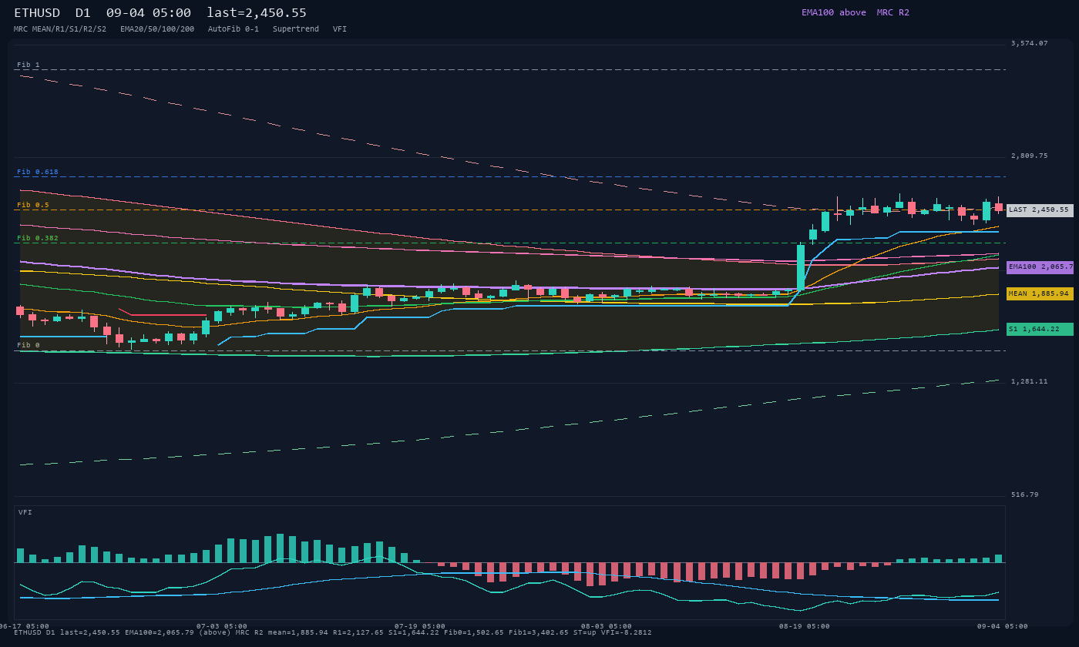Click the 08-03 05:00 time axis label

point(607,626)
